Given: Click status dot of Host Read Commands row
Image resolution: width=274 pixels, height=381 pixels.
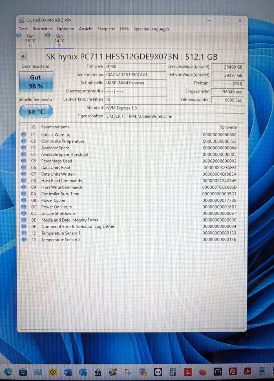Looking at the screenshot, I should (x=24, y=181).
